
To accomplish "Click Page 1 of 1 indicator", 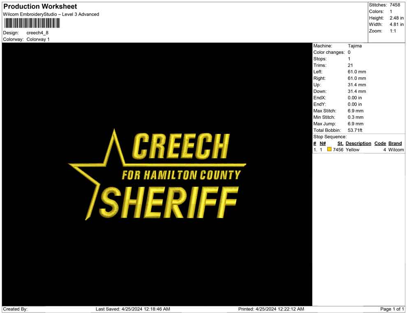I will (391, 309).
